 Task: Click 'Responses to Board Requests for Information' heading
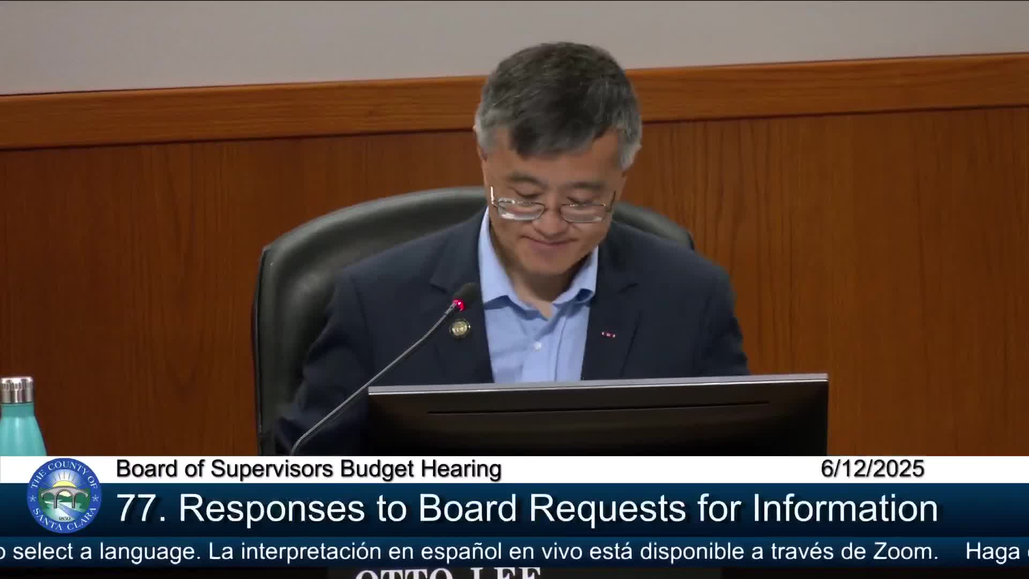[557, 508]
